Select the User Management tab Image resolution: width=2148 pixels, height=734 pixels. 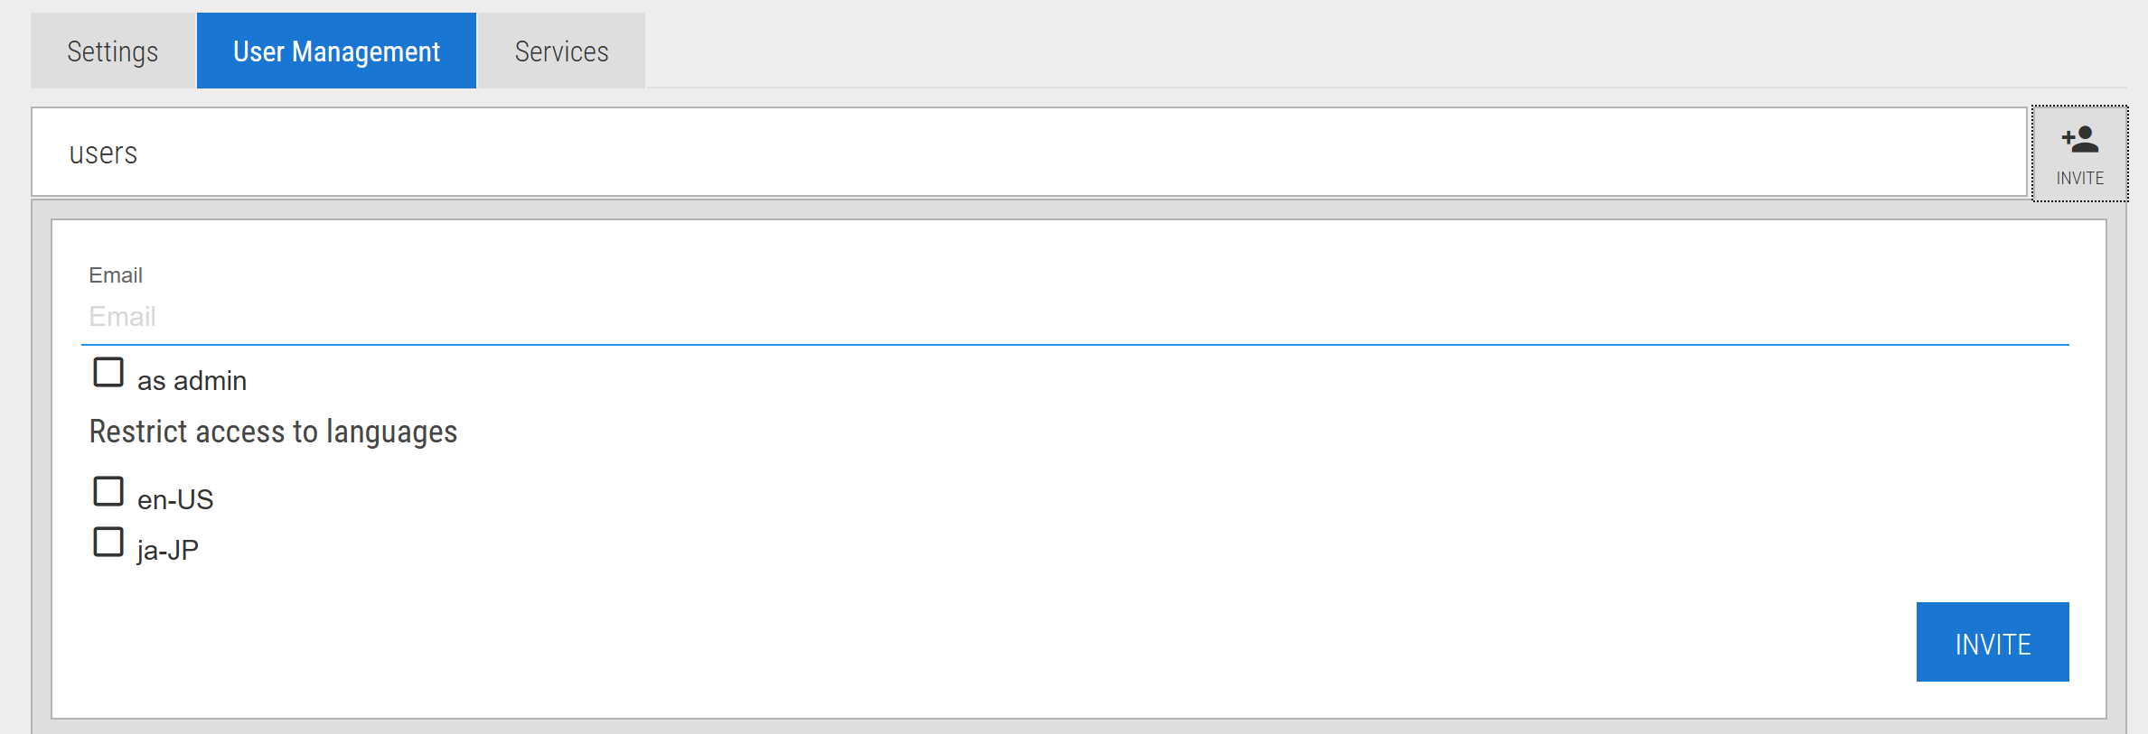(336, 51)
